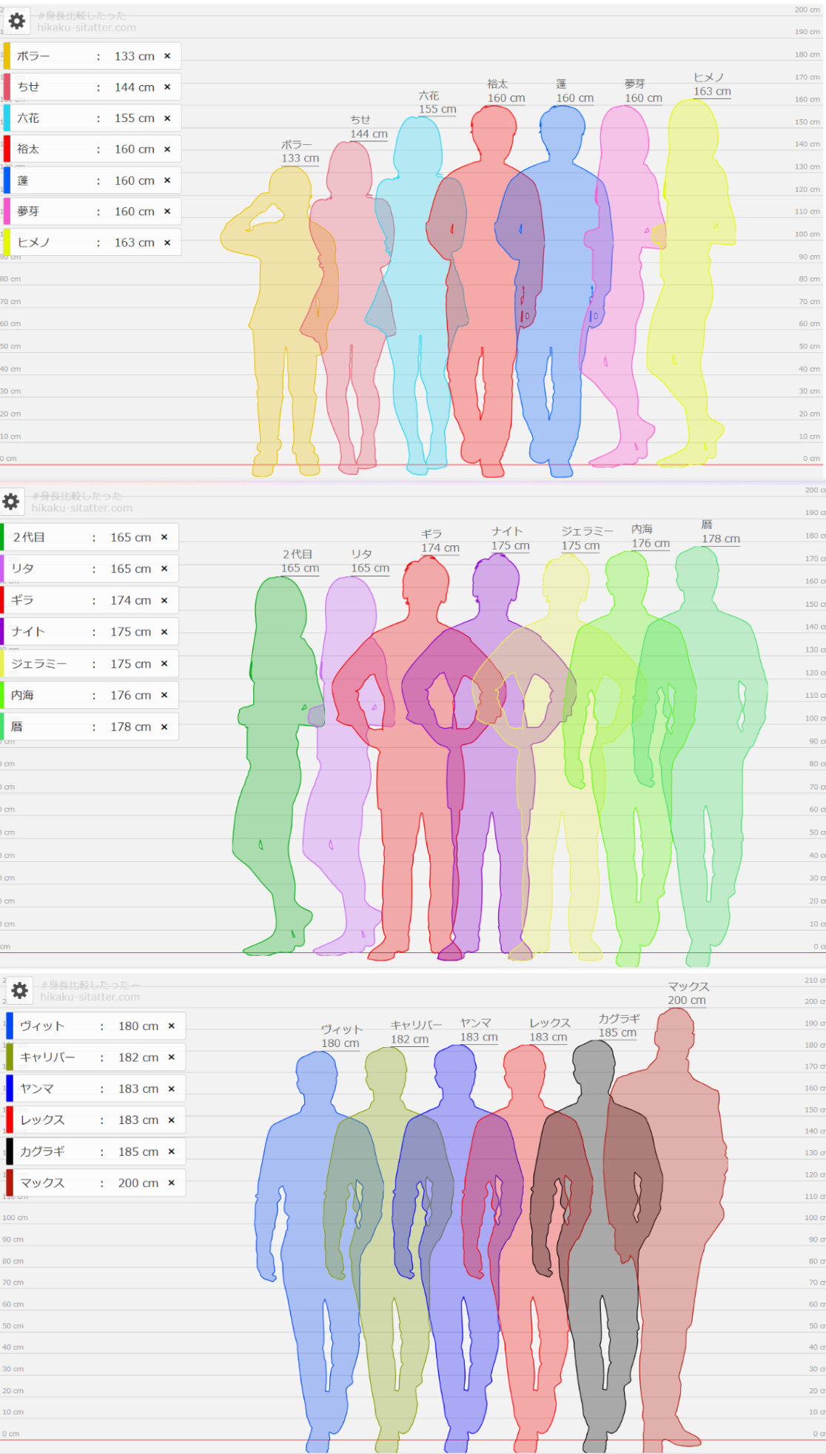Click the black color swatch for カグラギ
Image resolution: width=826 pixels, height=1454 pixels.
(x=10, y=1151)
